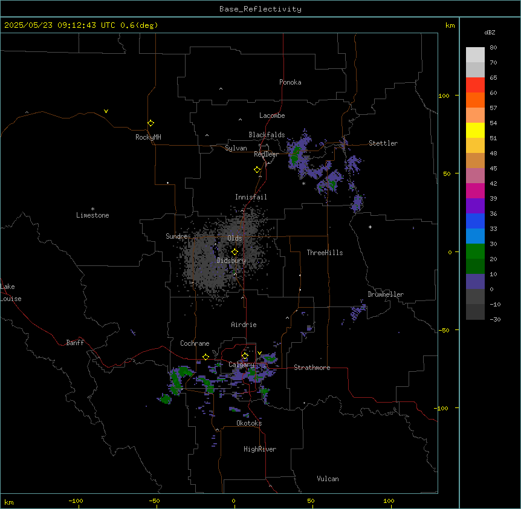Click the yellow V marker northwest of RockyMH

(x=106, y=111)
